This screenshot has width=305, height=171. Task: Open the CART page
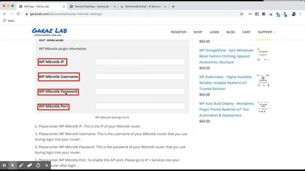(246, 32)
